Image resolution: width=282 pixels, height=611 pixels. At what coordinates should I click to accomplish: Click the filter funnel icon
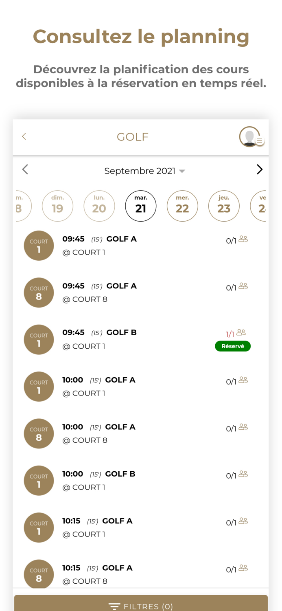pyautogui.click(x=115, y=606)
